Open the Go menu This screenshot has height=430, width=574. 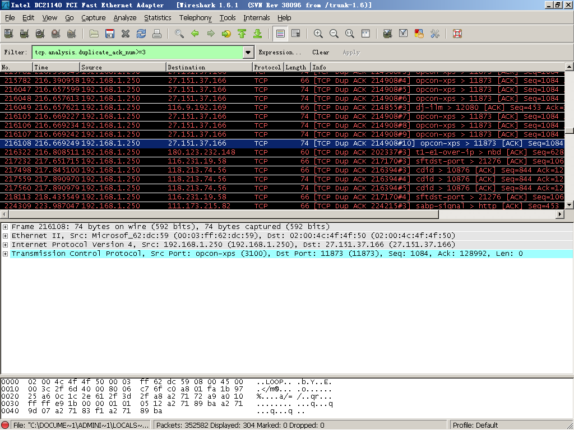click(69, 17)
